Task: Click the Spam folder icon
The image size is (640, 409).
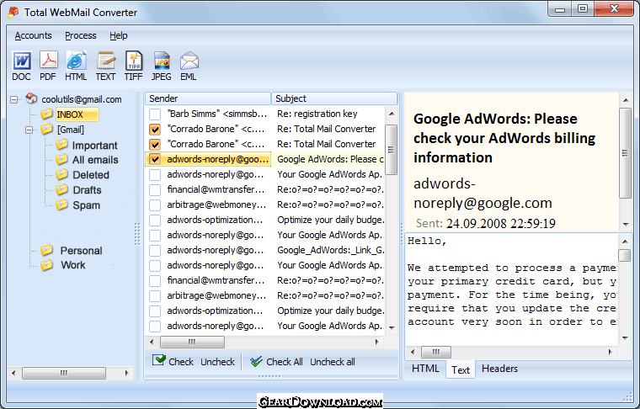Action: click(x=61, y=204)
